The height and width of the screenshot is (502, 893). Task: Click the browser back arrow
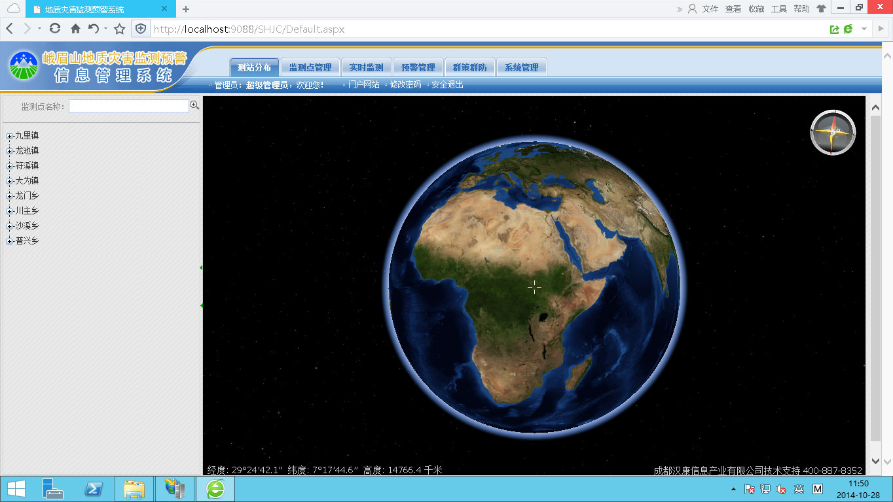coord(10,29)
